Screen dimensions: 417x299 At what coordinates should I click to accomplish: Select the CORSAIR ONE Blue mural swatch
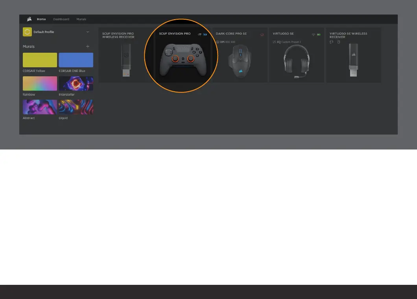(76, 60)
